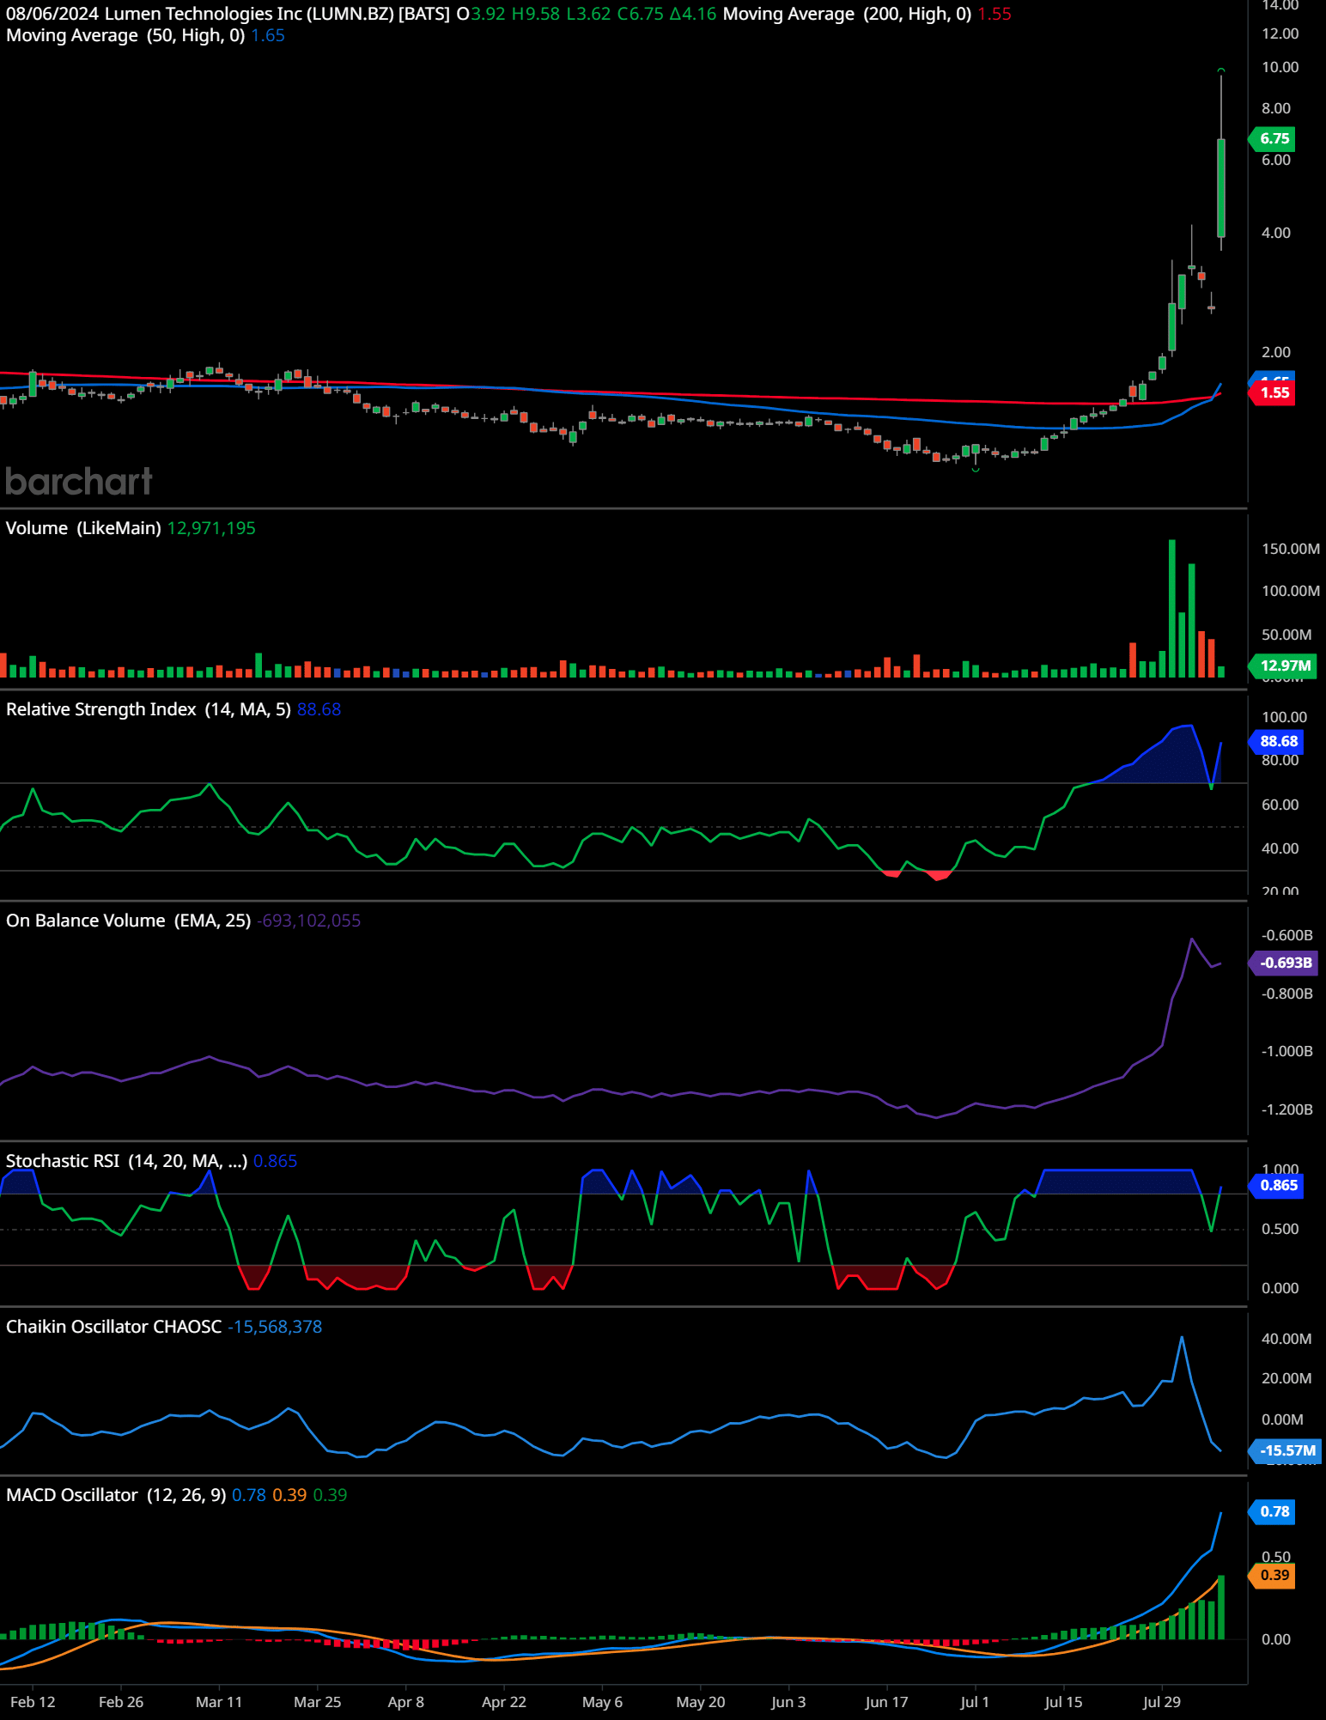Click the latest tall green candlestick
This screenshot has height=1720, width=1326.
point(1221,187)
